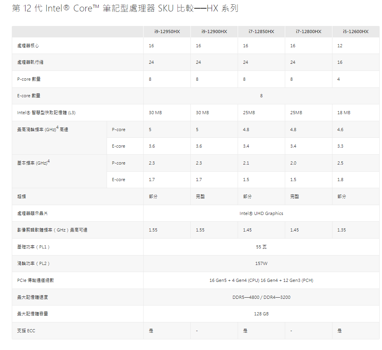Click the 2.5 base P-core value
The height and width of the screenshot is (350, 382).
pos(340,163)
